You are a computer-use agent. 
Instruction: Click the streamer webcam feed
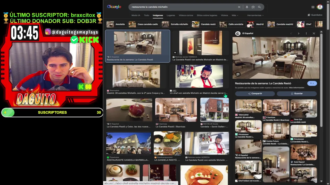click(x=52, y=66)
